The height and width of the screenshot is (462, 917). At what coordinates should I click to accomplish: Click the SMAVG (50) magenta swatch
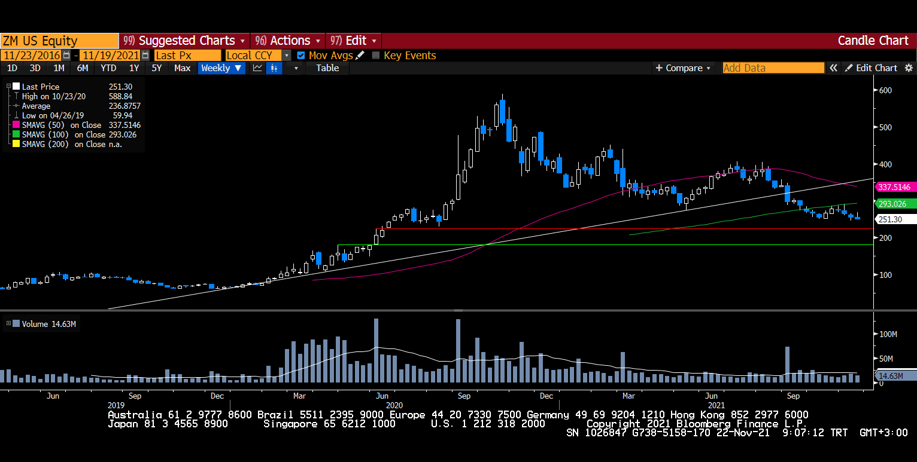[x=16, y=125]
